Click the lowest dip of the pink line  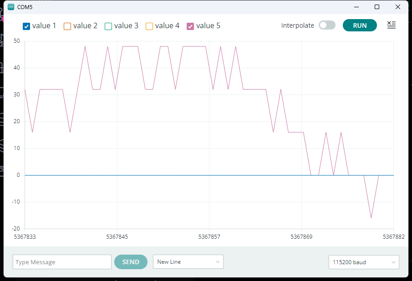click(x=371, y=218)
